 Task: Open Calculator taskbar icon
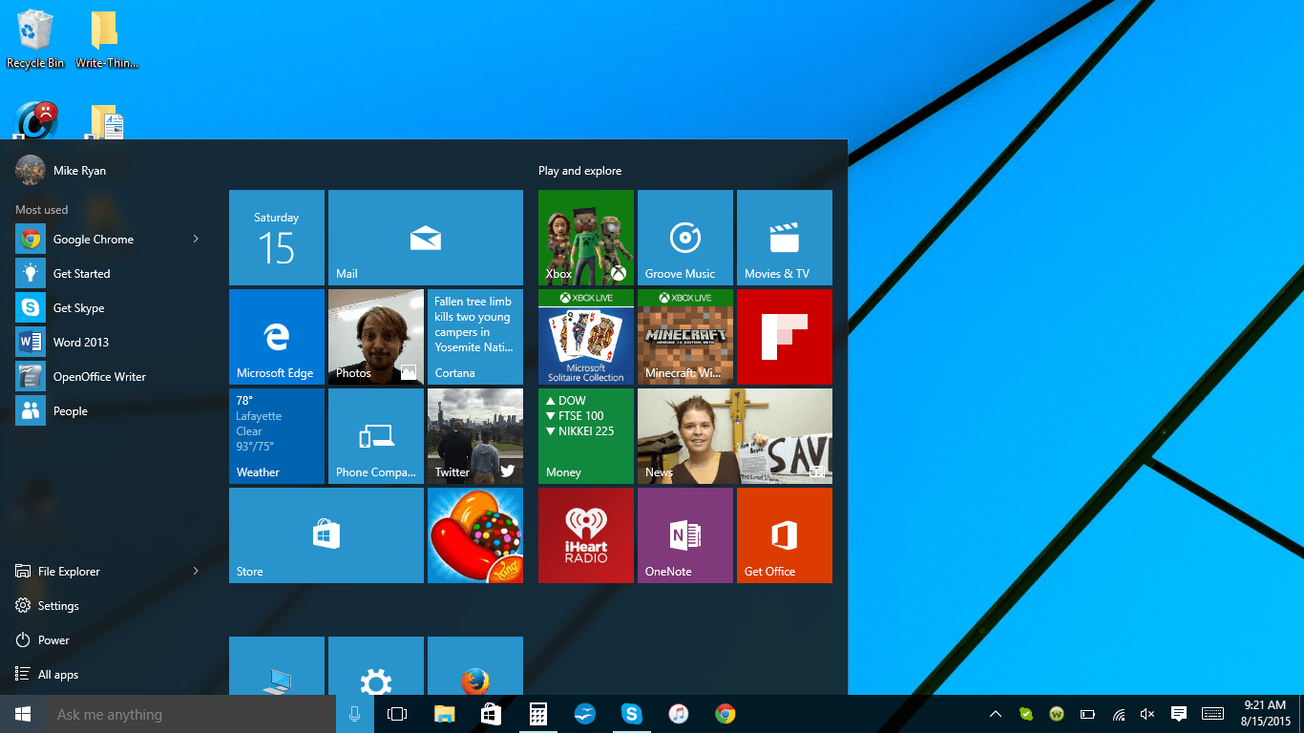coord(538,714)
